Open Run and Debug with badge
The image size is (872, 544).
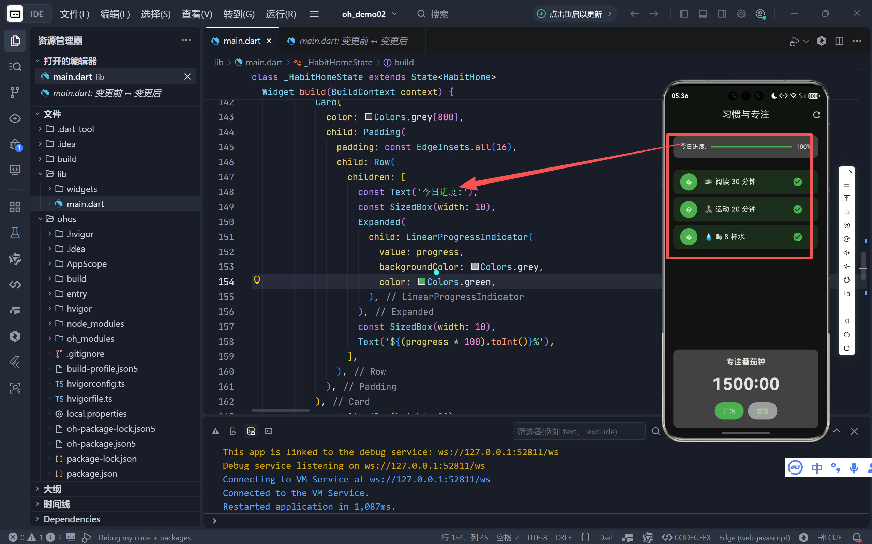tap(15, 145)
